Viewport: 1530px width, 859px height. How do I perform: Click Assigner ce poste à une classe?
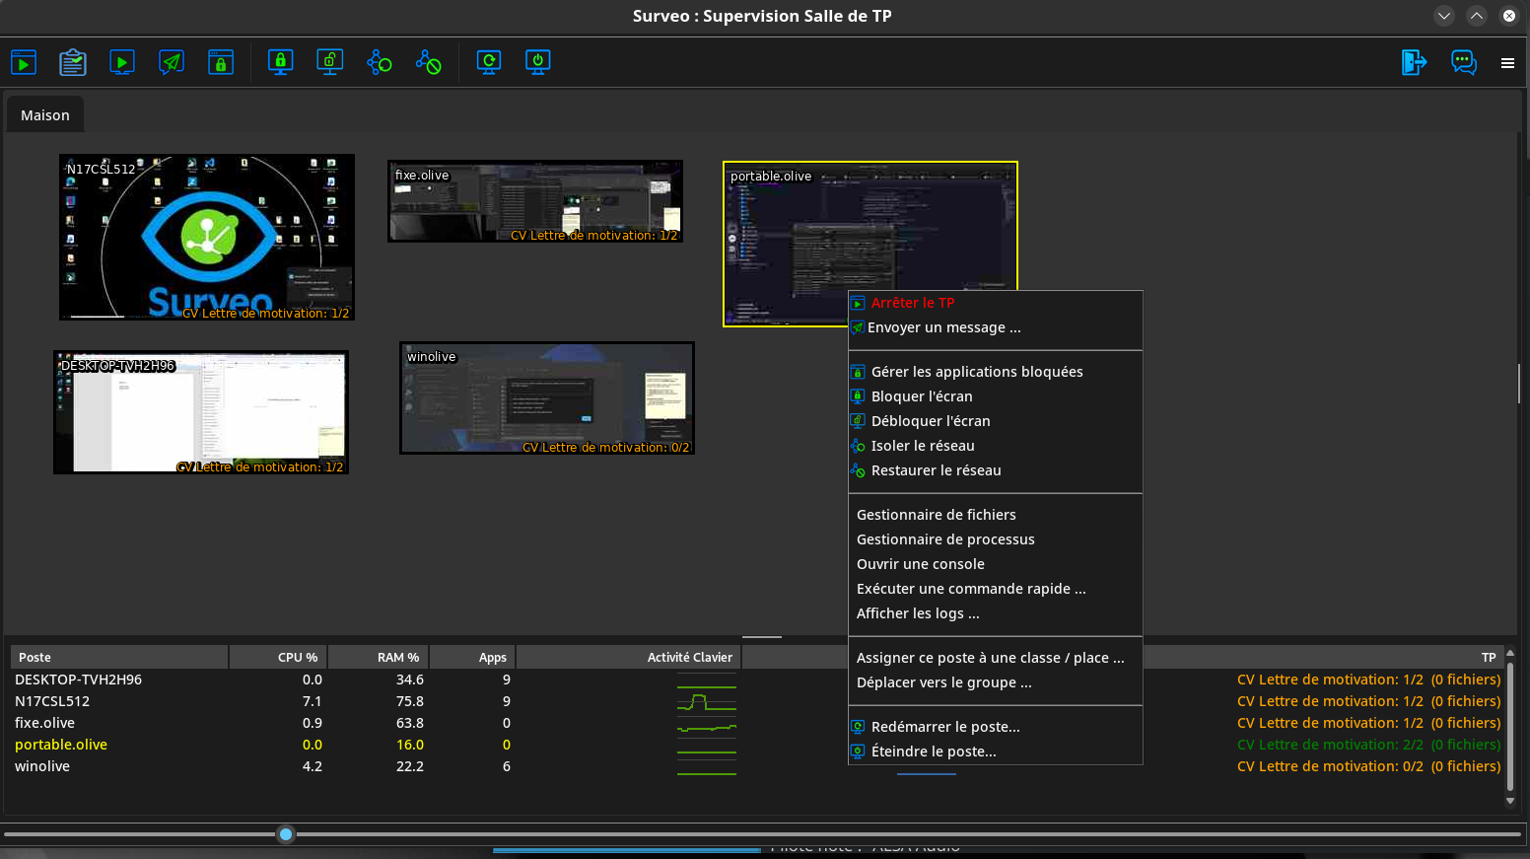(990, 657)
